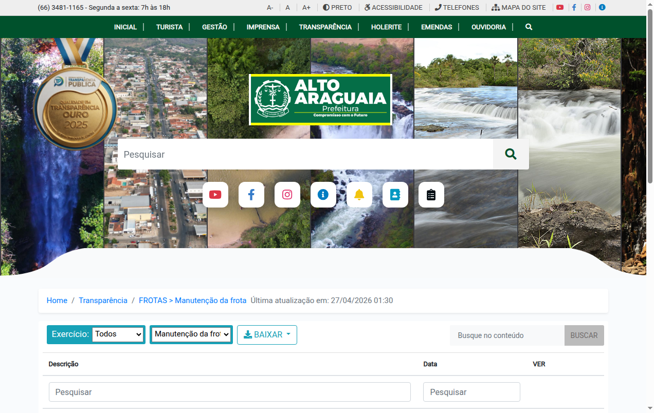Click VER column header

coord(539,364)
